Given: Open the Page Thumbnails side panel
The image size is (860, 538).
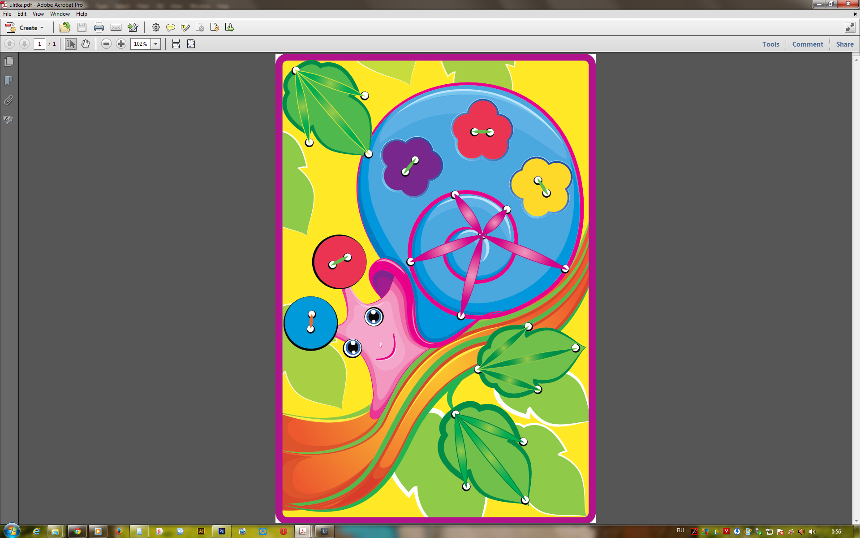Looking at the screenshot, I should coord(9,61).
